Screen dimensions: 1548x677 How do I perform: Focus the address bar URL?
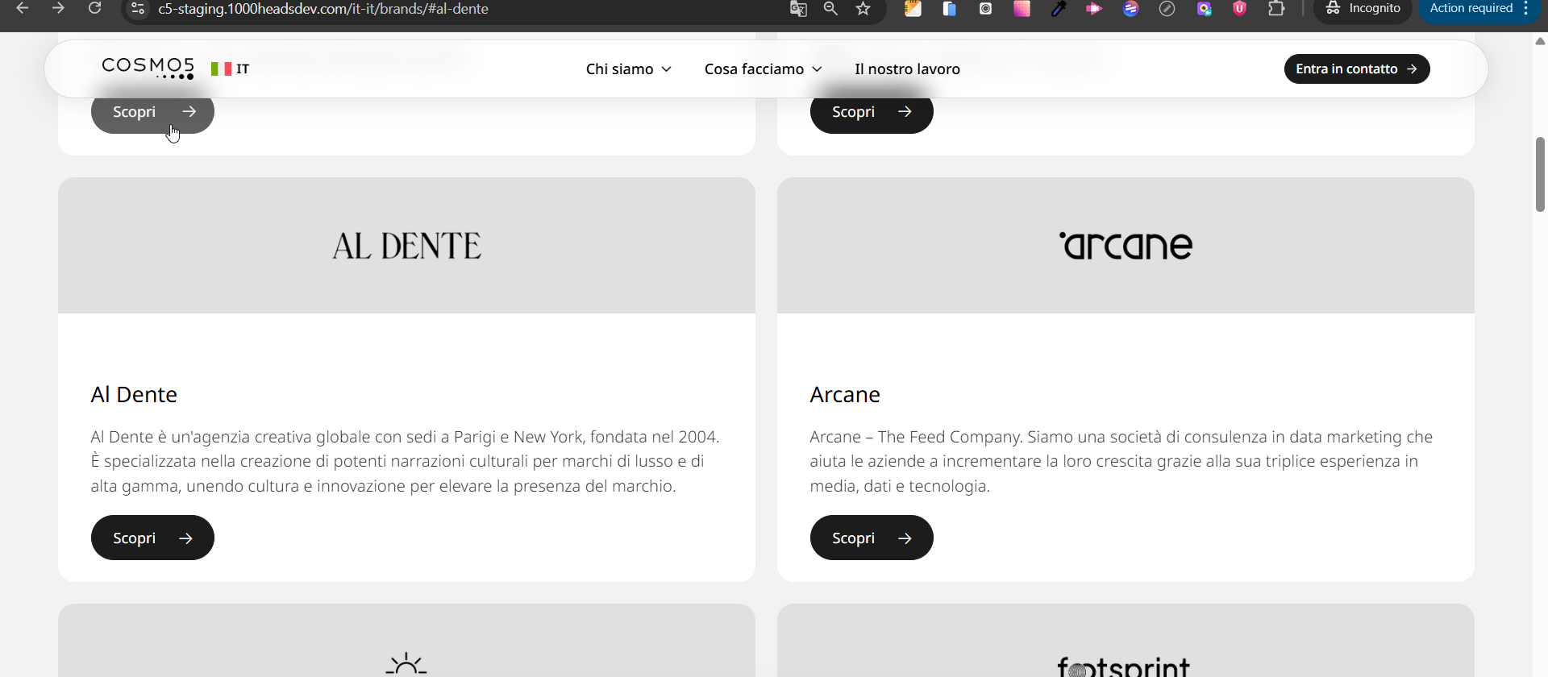pyautogui.click(x=323, y=9)
